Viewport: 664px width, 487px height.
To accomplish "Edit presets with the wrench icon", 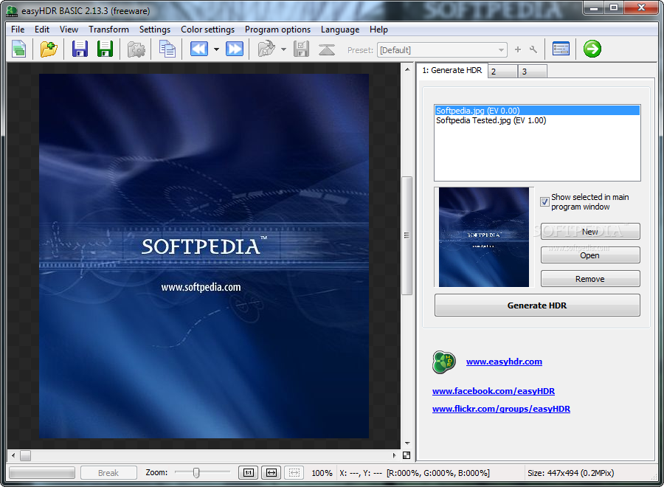I will click(533, 49).
